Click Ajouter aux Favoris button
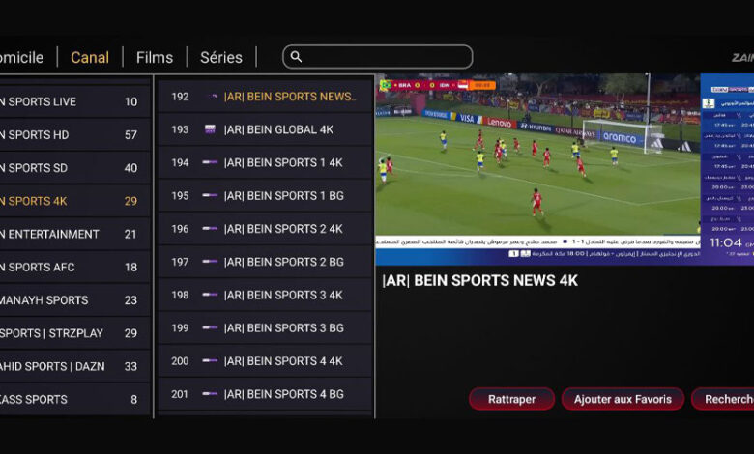This screenshot has width=754, height=454. pyautogui.click(x=623, y=399)
